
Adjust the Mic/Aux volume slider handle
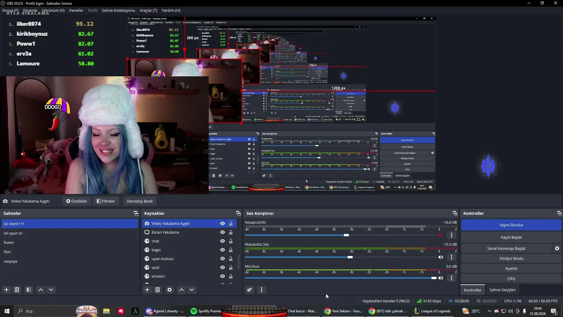coord(434,278)
